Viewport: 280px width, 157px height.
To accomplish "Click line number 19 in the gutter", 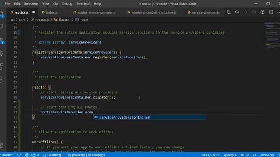I will 15,52.
